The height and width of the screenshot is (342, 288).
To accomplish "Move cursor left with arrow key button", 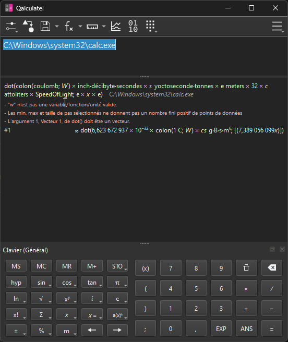I will point(92,330).
